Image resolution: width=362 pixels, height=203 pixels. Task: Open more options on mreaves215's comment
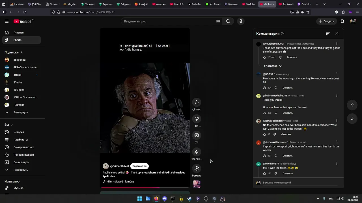[337, 164]
